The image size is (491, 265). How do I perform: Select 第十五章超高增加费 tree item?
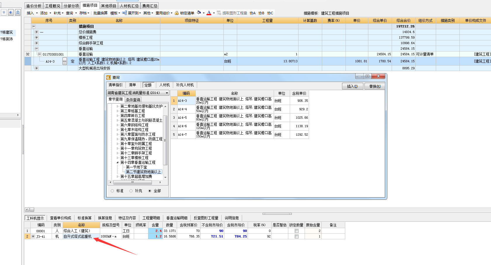[136, 176]
